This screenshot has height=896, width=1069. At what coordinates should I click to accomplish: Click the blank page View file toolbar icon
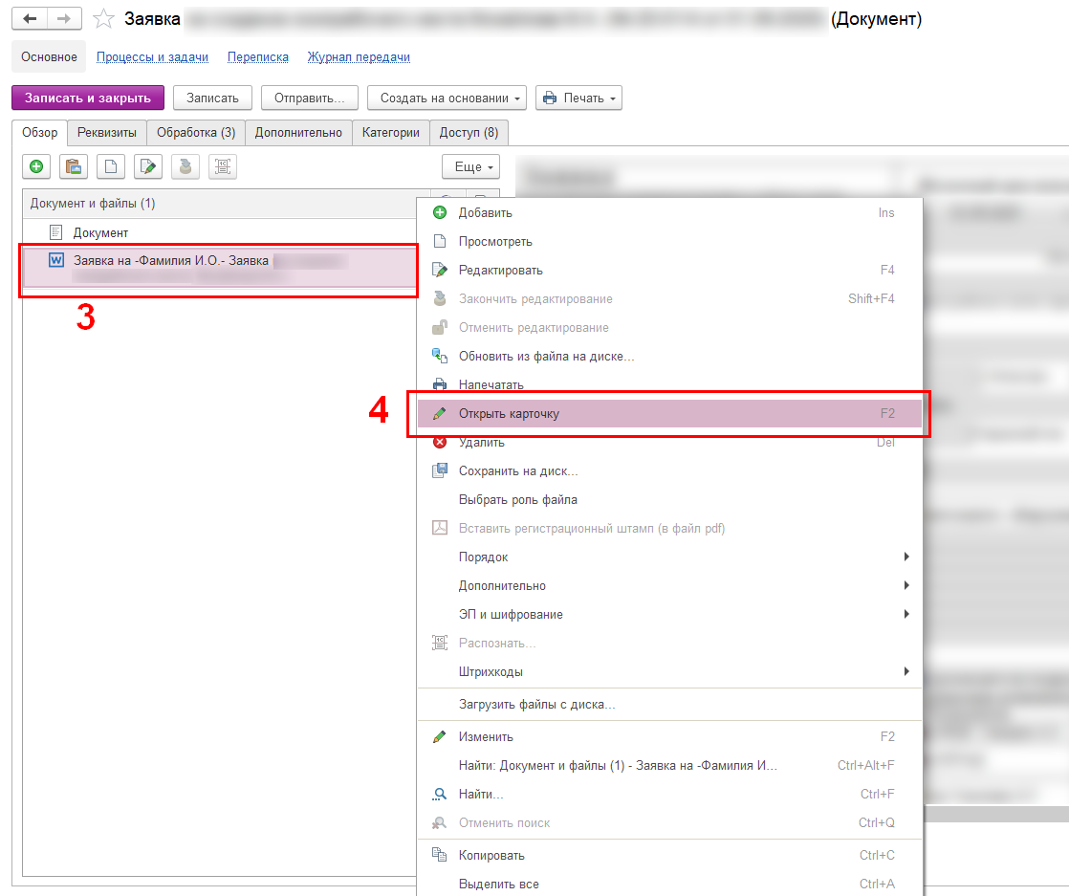pyautogui.click(x=110, y=166)
